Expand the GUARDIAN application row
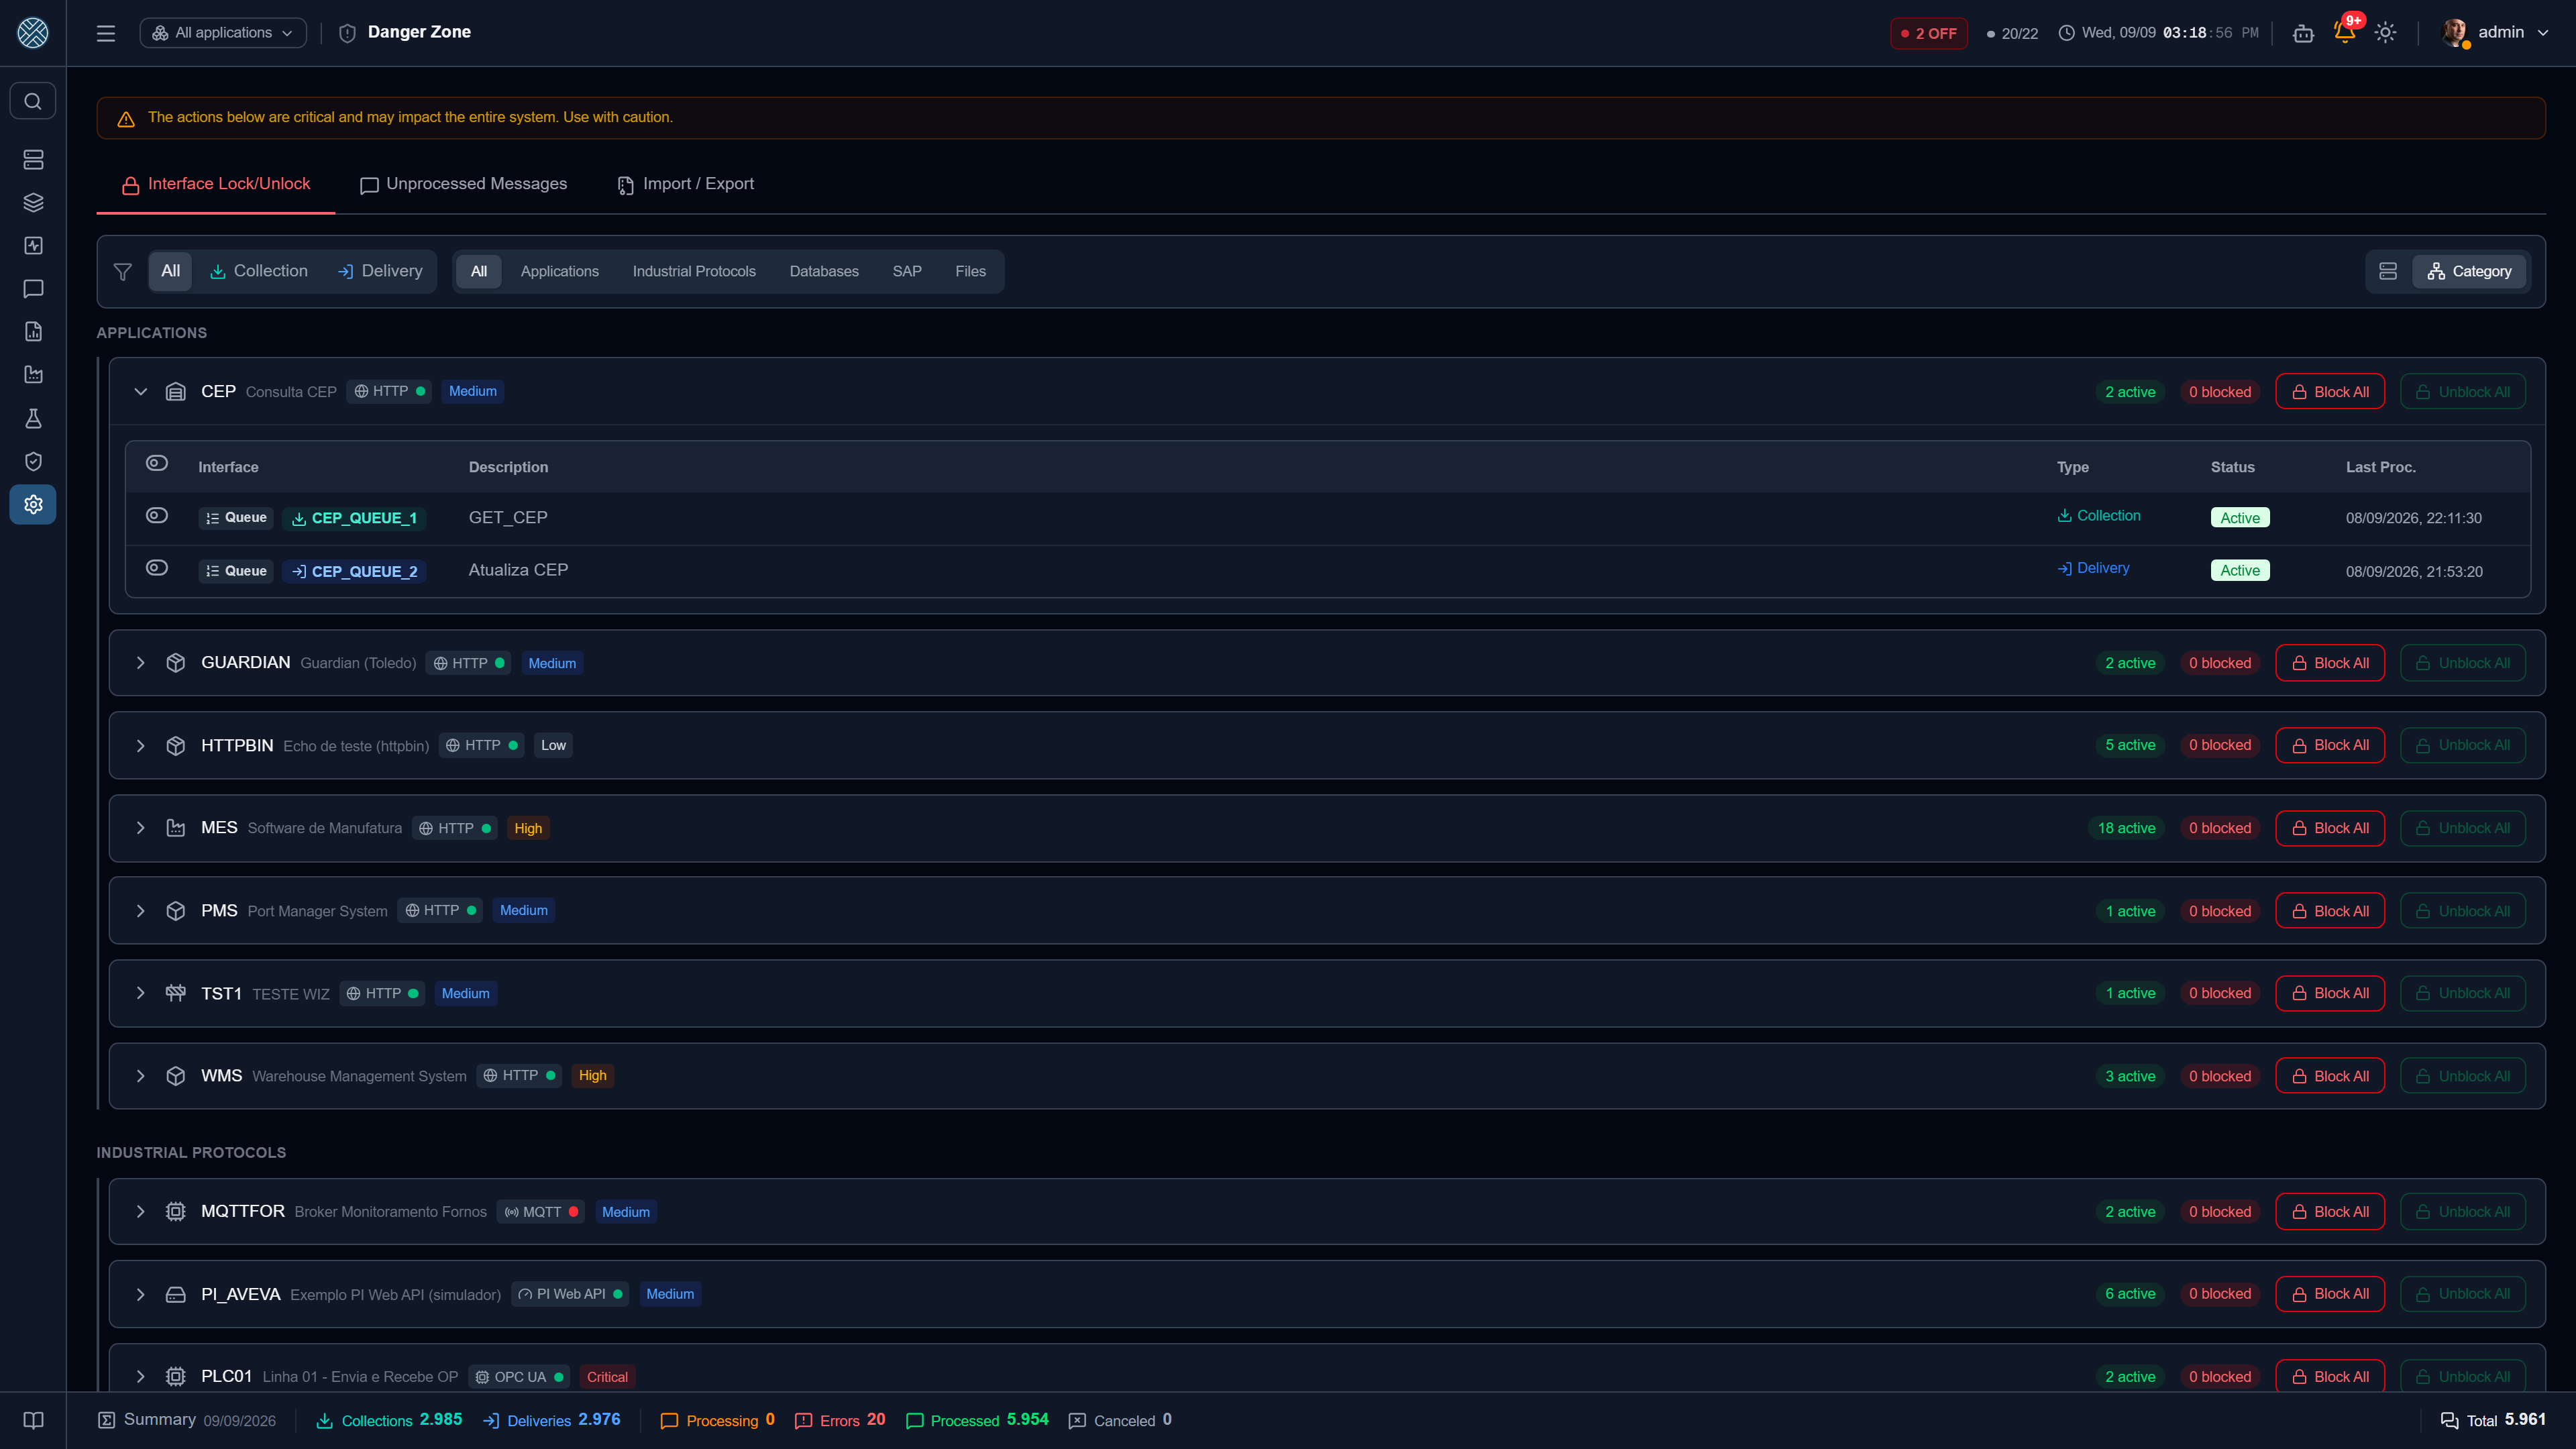Viewport: 2576px width, 1449px height. [140, 663]
